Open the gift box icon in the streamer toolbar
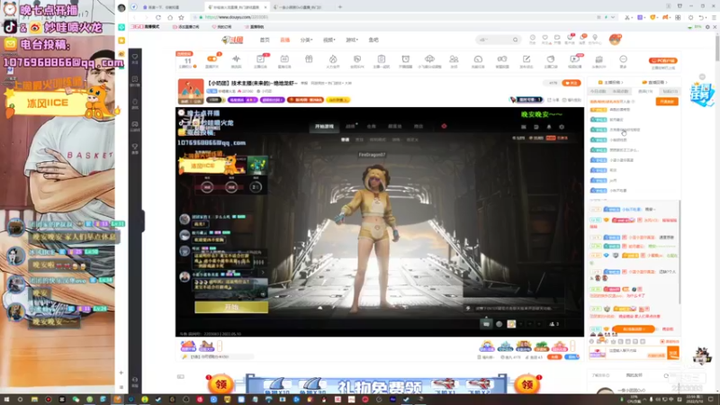 pyautogui.click(x=309, y=58)
